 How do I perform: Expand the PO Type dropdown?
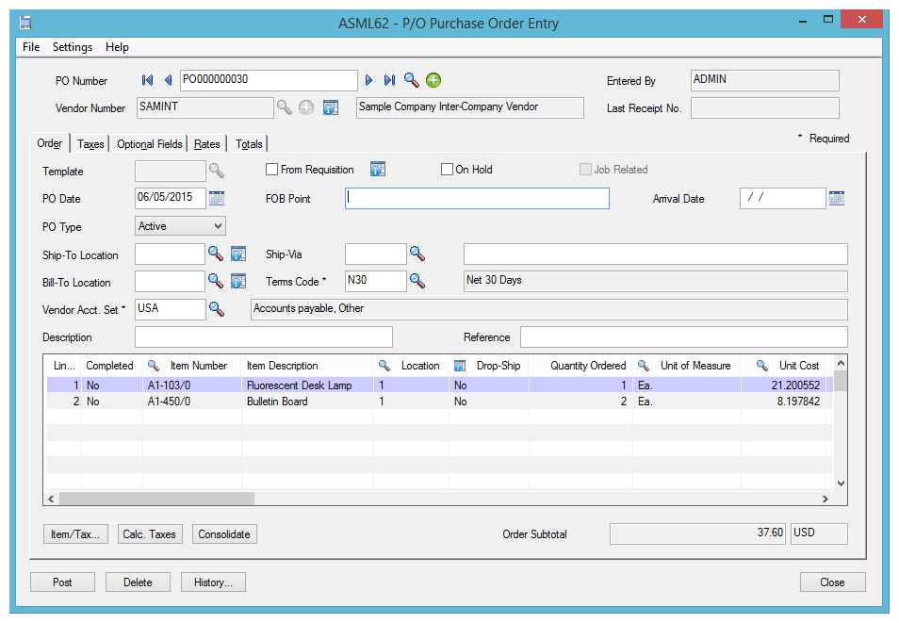click(218, 226)
